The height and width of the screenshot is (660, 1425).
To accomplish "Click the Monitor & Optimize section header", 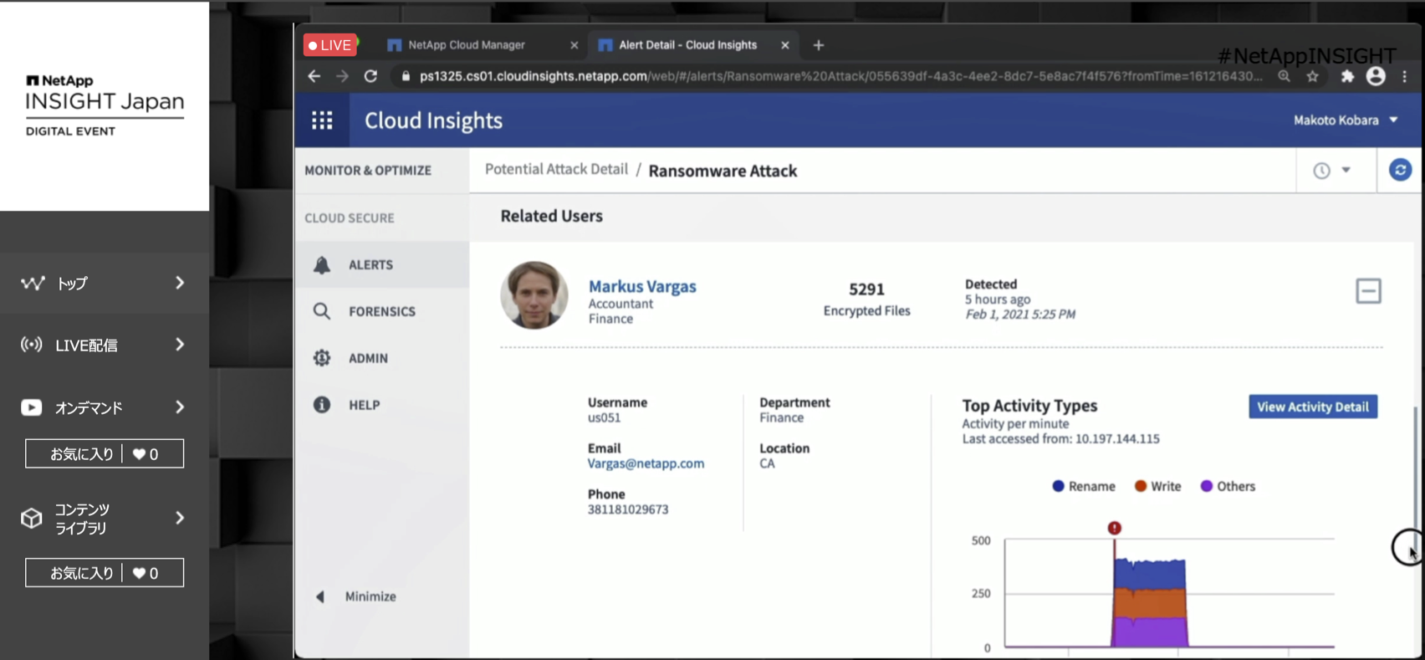I will click(368, 171).
